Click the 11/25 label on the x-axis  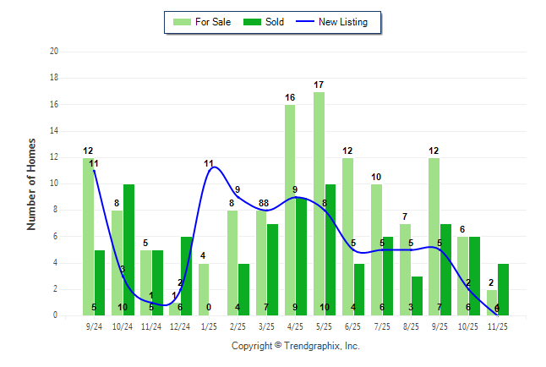click(x=498, y=326)
